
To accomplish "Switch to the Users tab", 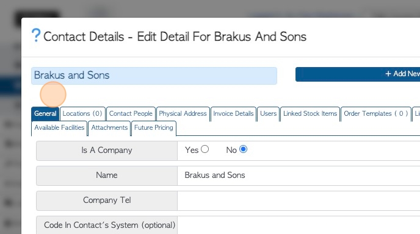I will click(269, 114).
